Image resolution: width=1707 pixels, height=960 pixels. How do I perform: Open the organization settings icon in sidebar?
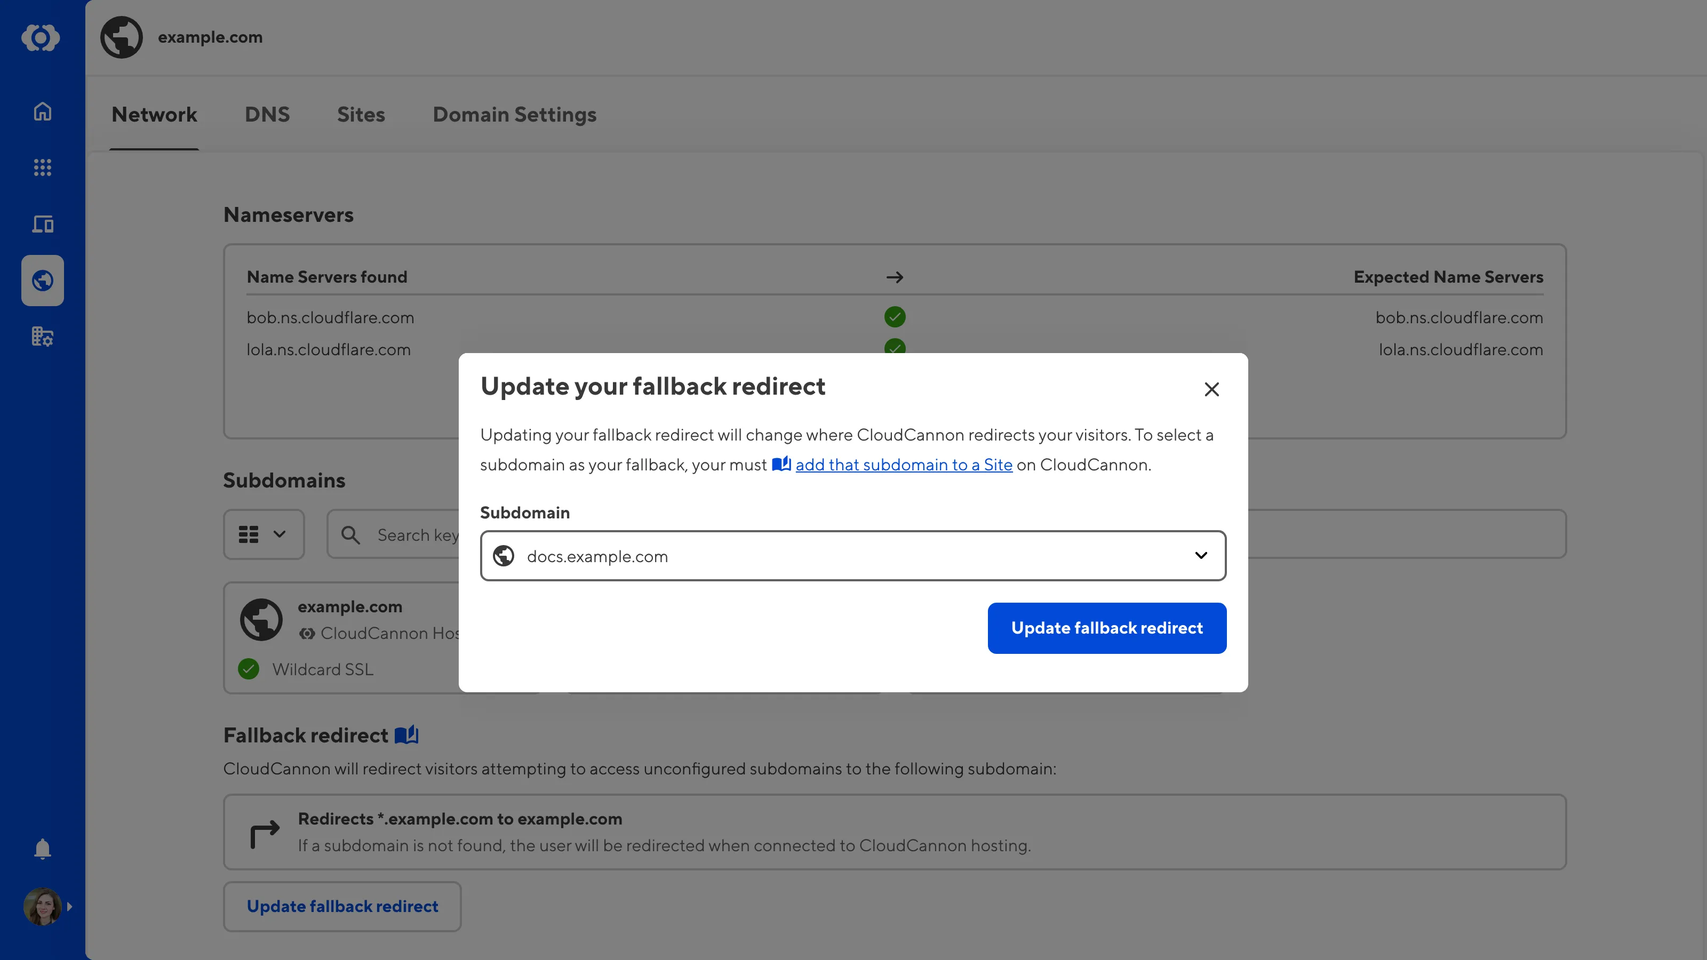[x=42, y=337]
